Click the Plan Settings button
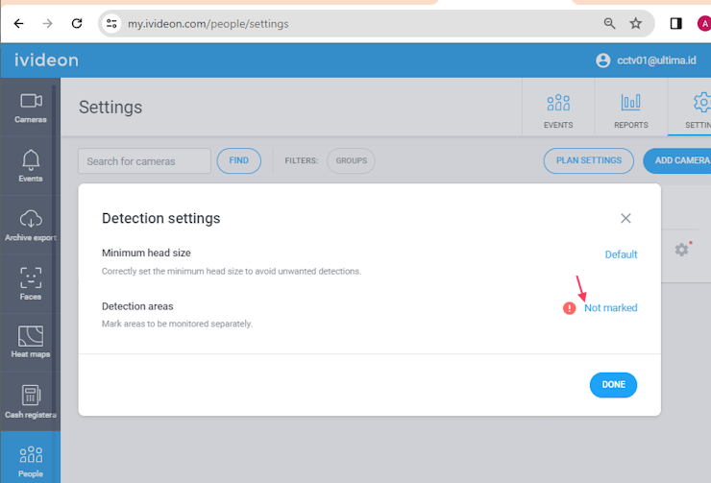 [x=589, y=161]
